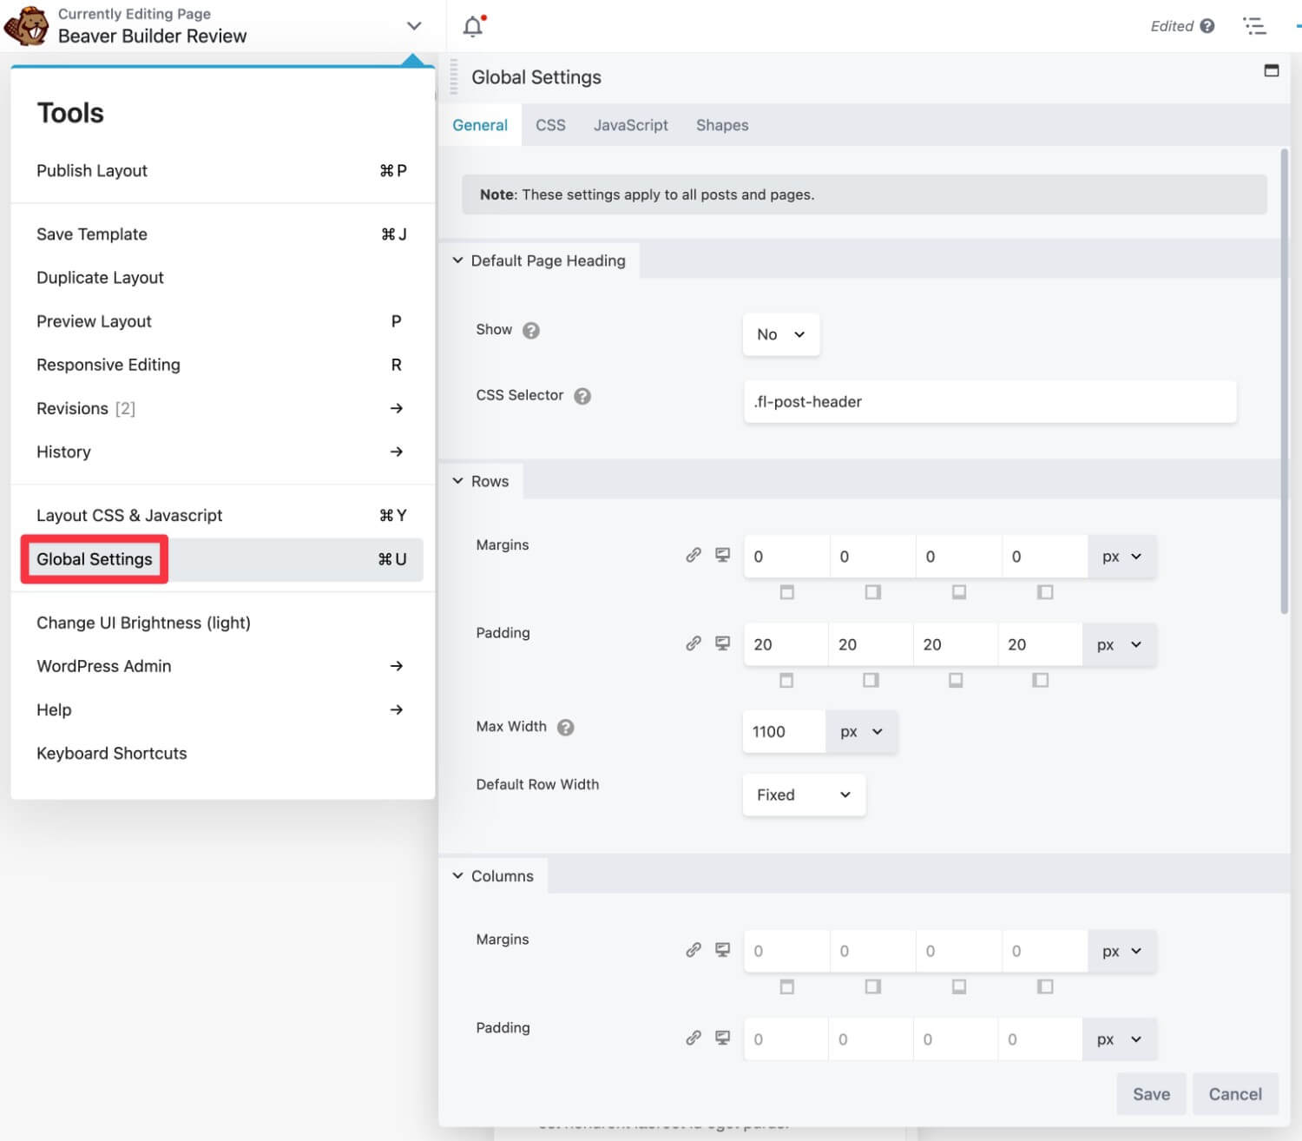Viewport: 1302px width, 1141px height.
Task: Collapse the Columns section
Action: click(x=493, y=876)
